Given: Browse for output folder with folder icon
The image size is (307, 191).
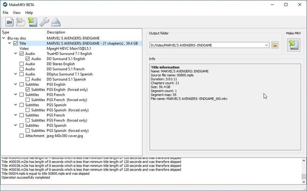Looking at the screenshot, I should (x=275, y=45).
